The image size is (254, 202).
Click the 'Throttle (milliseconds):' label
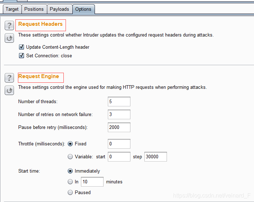42,144
